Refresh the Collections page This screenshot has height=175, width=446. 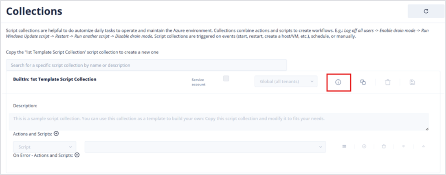tap(426, 11)
